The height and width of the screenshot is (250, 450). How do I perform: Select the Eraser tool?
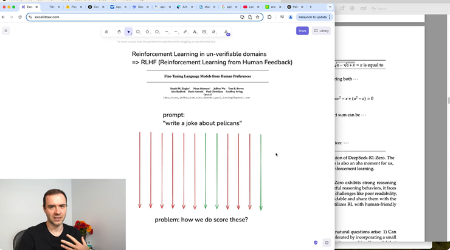point(213,32)
